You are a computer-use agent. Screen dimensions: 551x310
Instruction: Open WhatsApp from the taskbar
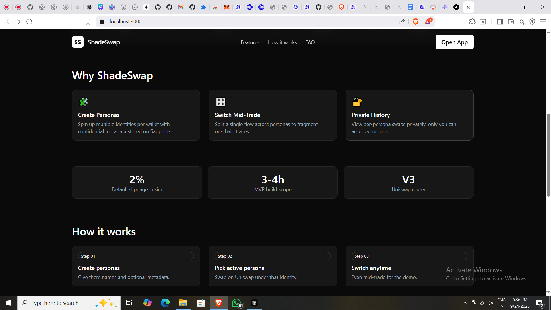237,303
